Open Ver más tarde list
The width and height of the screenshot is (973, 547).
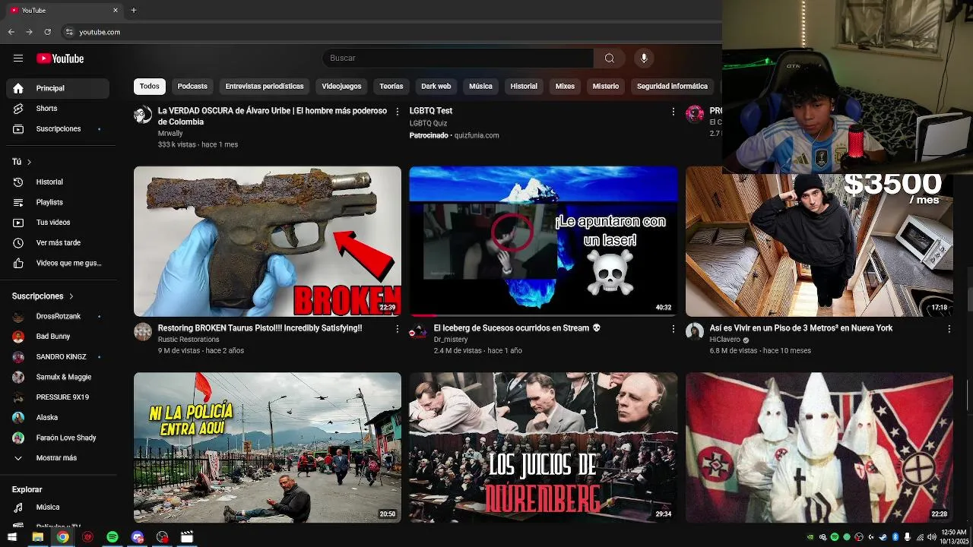click(58, 243)
